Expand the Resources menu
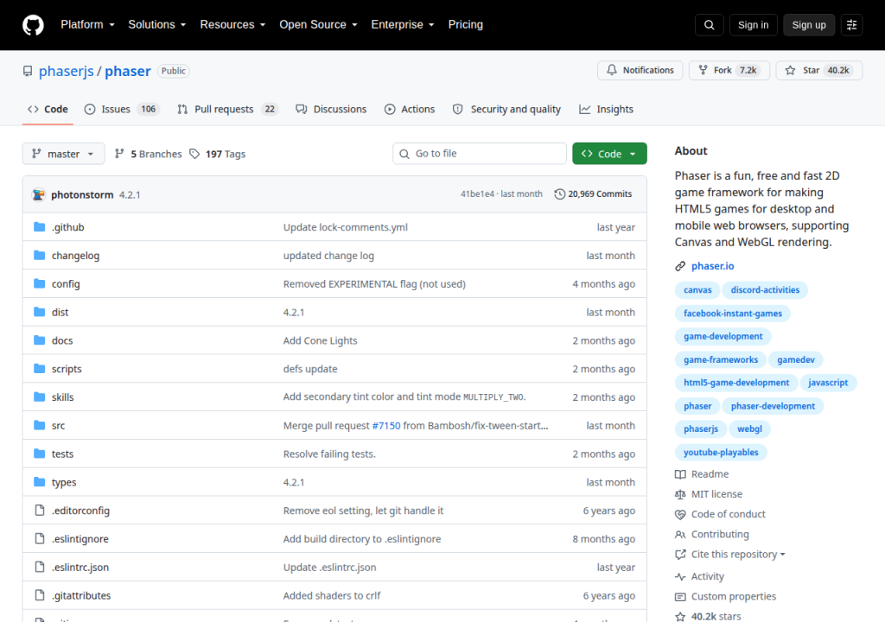885x622 pixels. pyautogui.click(x=232, y=25)
